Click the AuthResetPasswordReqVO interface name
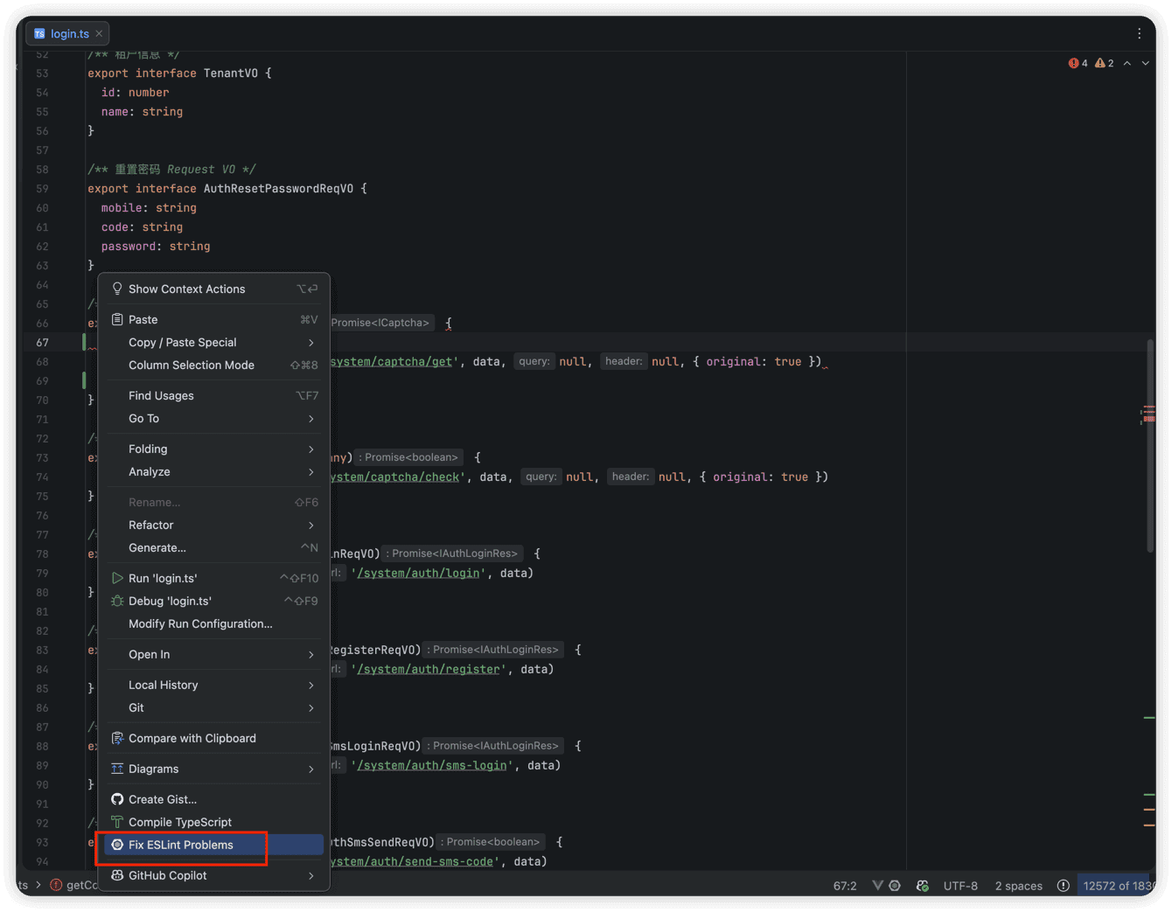The height and width of the screenshot is (912, 1172). (x=278, y=188)
